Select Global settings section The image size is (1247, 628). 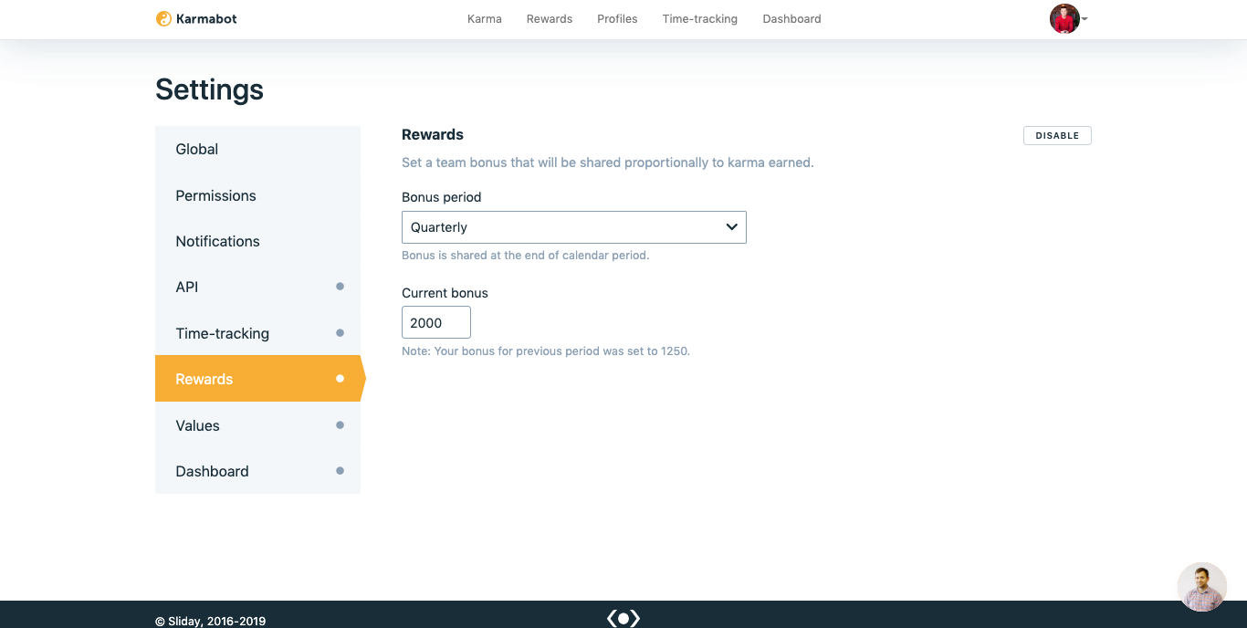tap(257, 149)
